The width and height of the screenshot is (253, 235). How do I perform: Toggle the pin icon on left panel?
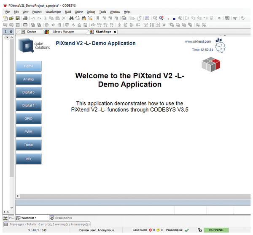click(4, 32)
